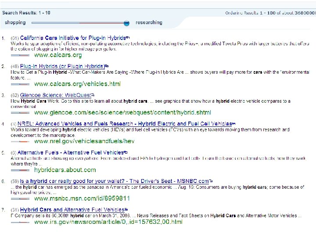Open Glencoe Science: WebQuest result
The image size is (316, 237).
56,95
